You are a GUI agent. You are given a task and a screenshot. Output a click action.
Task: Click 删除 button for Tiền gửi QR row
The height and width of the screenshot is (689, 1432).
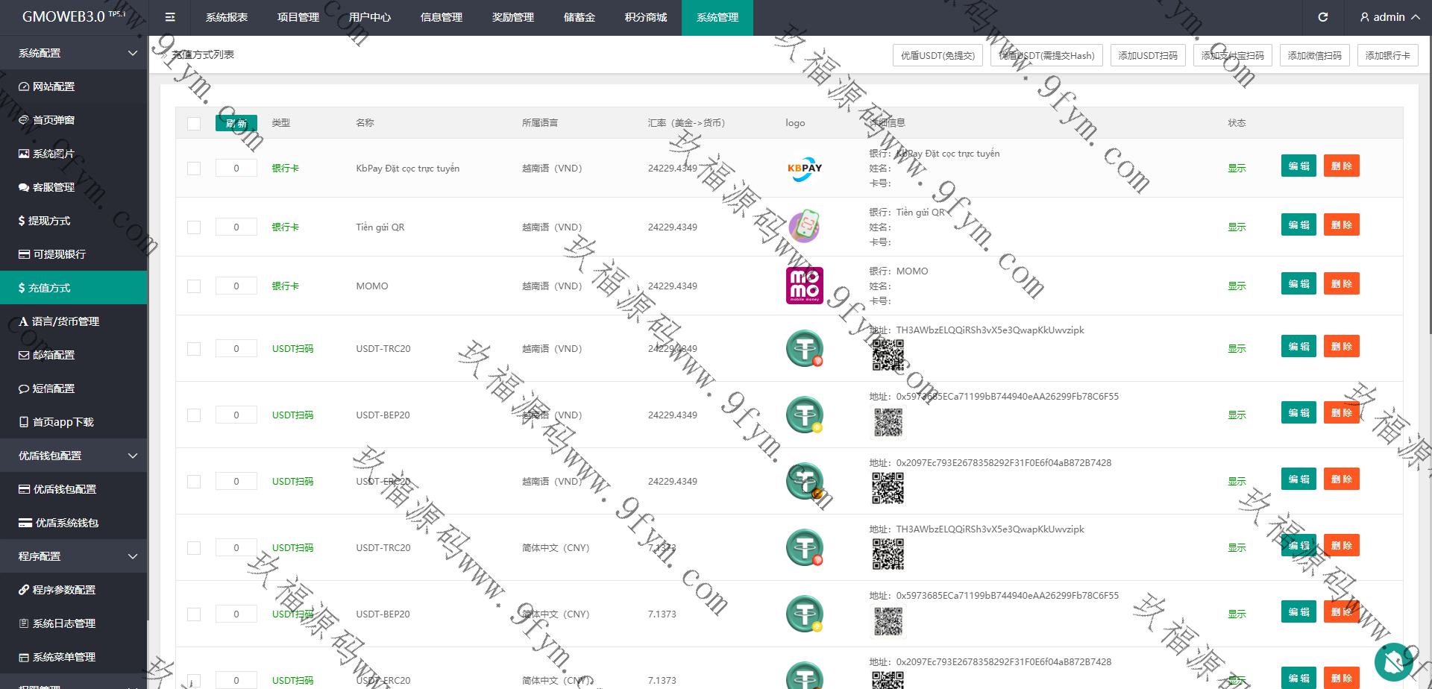coord(1341,225)
